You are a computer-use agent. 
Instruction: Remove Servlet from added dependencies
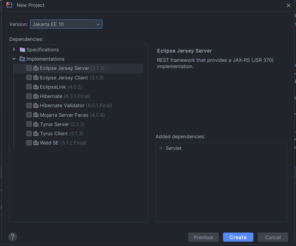pyautogui.click(x=161, y=148)
